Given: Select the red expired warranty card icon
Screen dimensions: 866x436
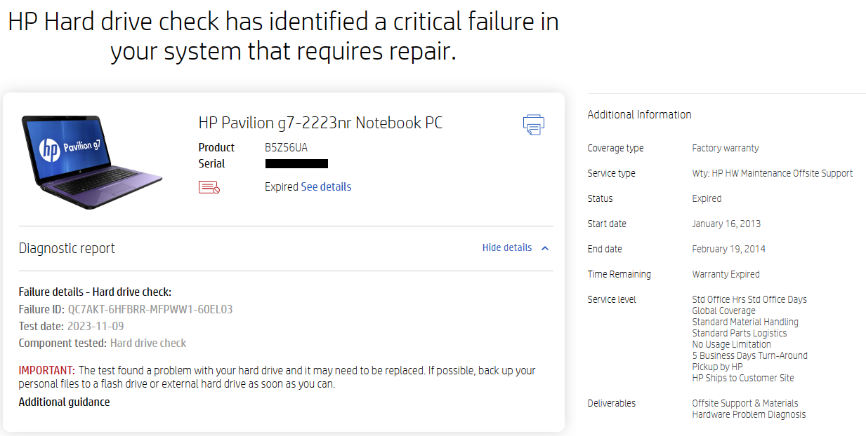Looking at the screenshot, I should point(208,186).
